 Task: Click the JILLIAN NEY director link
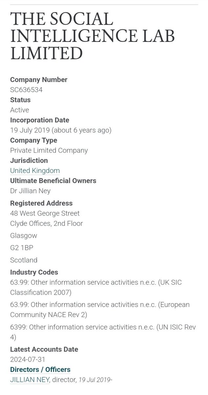click(x=30, y=380)
